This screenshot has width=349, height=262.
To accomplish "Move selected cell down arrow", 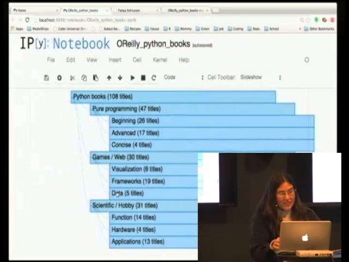I will [120, 78].
